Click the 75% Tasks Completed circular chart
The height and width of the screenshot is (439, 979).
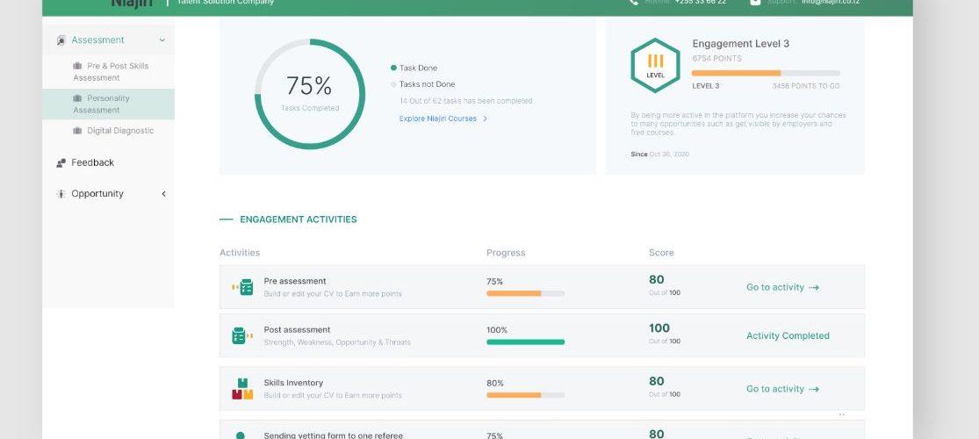pos(310,94)
